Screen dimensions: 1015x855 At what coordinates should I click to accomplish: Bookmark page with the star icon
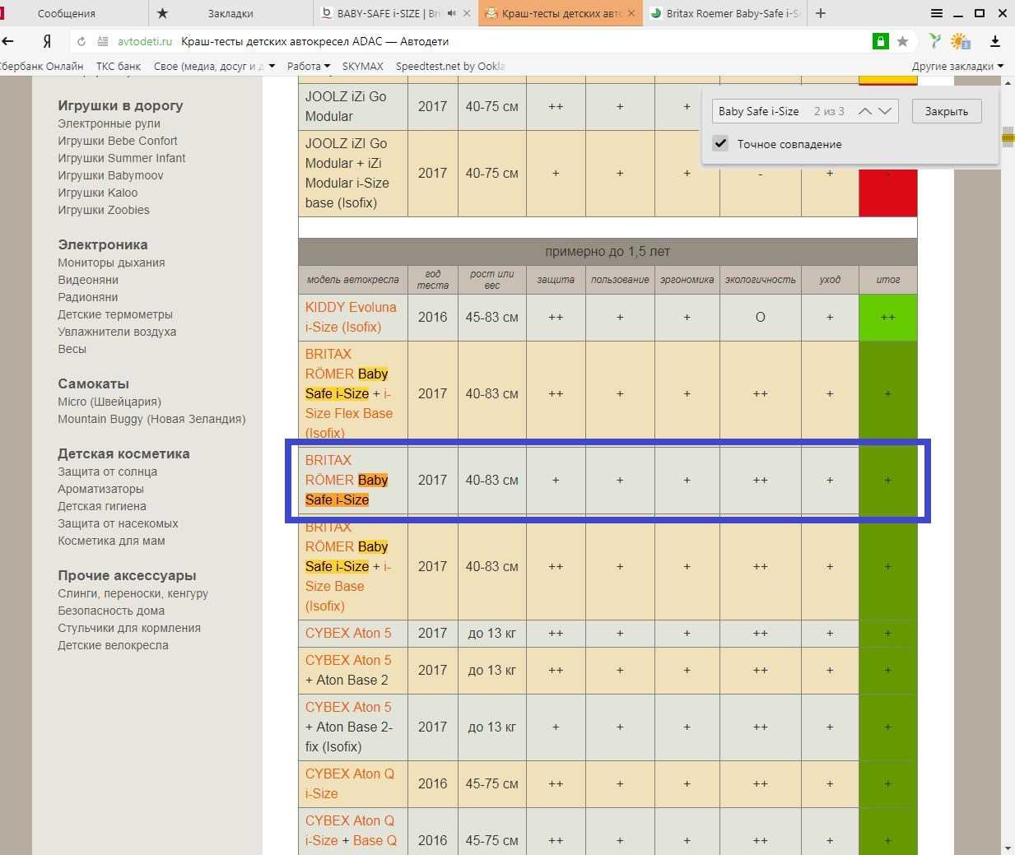point(903,41)
